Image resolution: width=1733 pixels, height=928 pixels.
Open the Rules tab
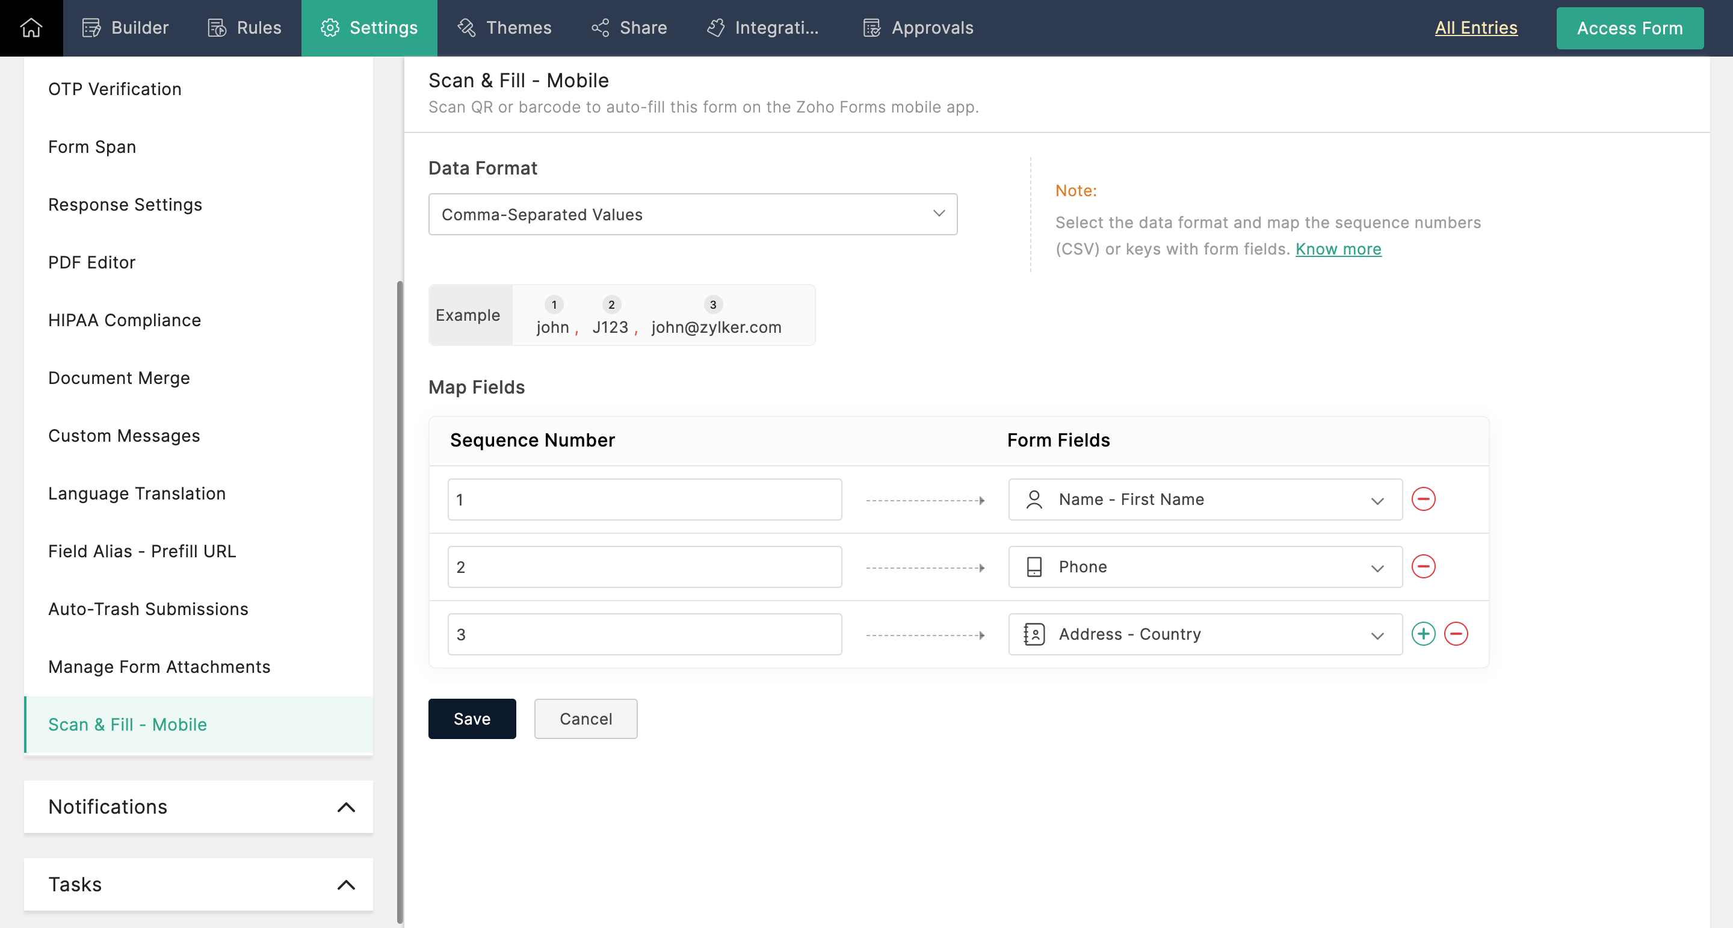[x=244, y=28]
